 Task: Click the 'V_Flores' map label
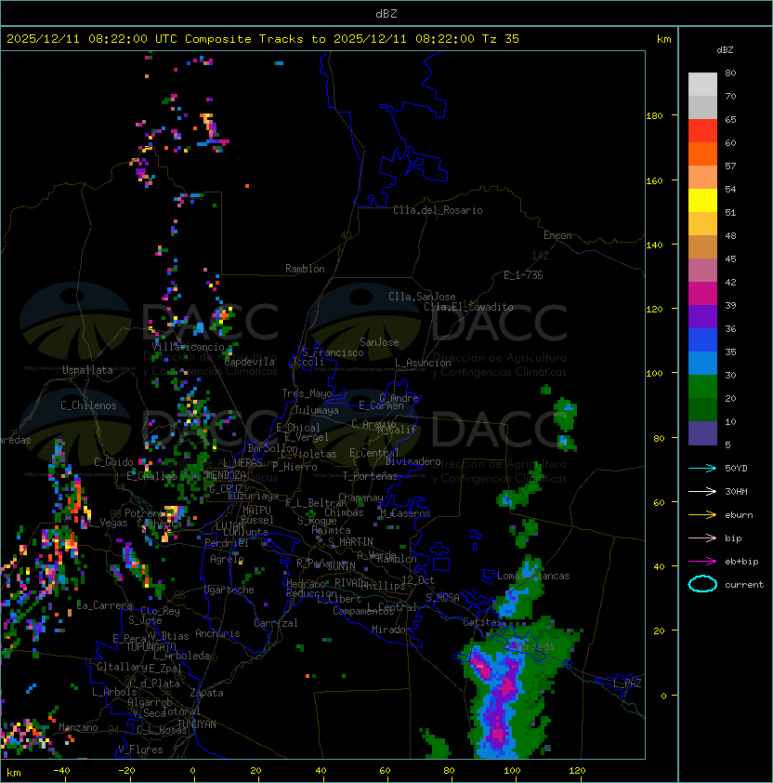click(x=140, y=750)
